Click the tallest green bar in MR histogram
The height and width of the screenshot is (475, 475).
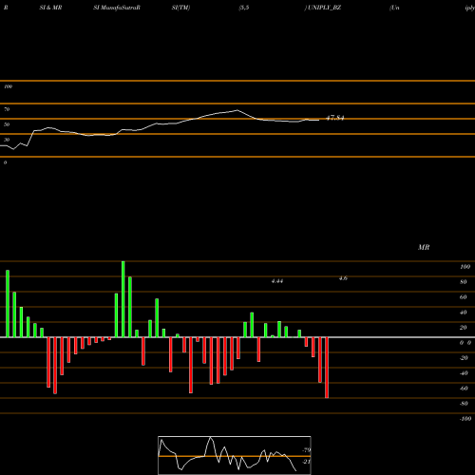point(123,299)
